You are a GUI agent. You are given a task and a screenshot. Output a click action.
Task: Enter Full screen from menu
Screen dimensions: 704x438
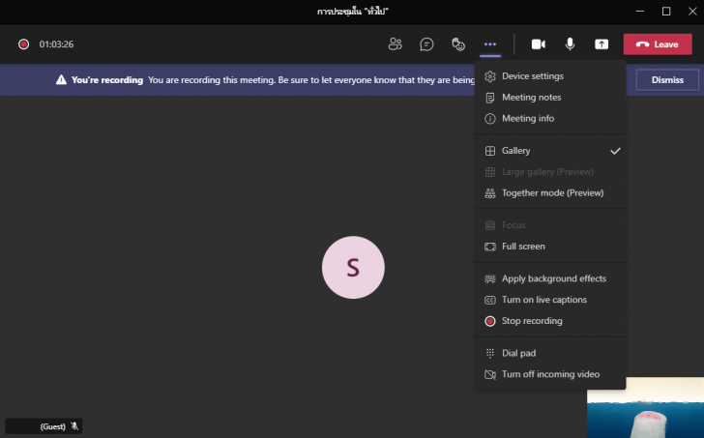pos(550,246)
